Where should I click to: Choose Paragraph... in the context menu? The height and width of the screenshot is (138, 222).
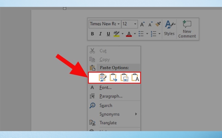[x=111, y=96]
